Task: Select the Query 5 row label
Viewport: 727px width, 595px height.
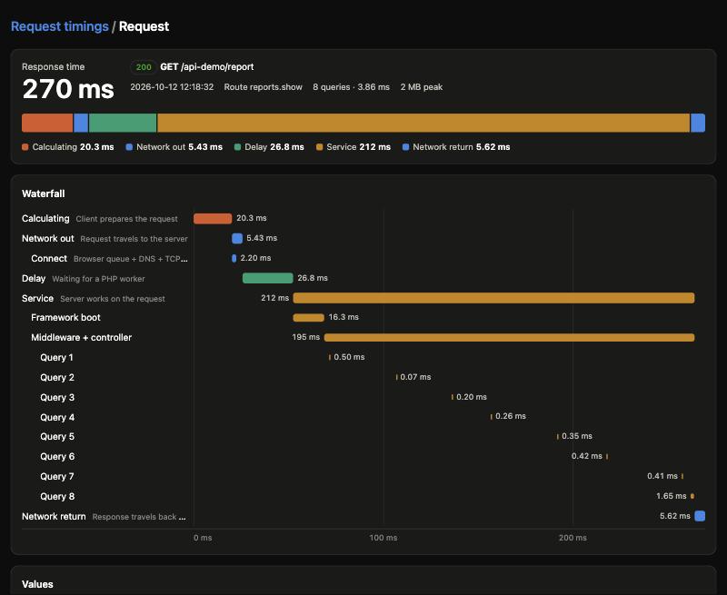Action: (57, 437)
